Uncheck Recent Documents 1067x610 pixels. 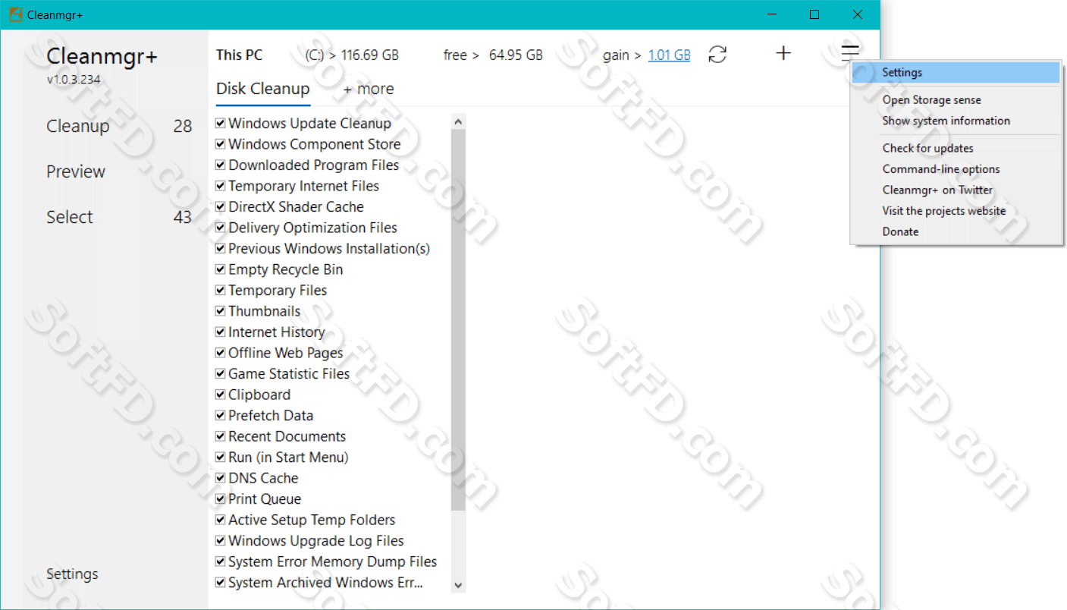click(221, 436)
